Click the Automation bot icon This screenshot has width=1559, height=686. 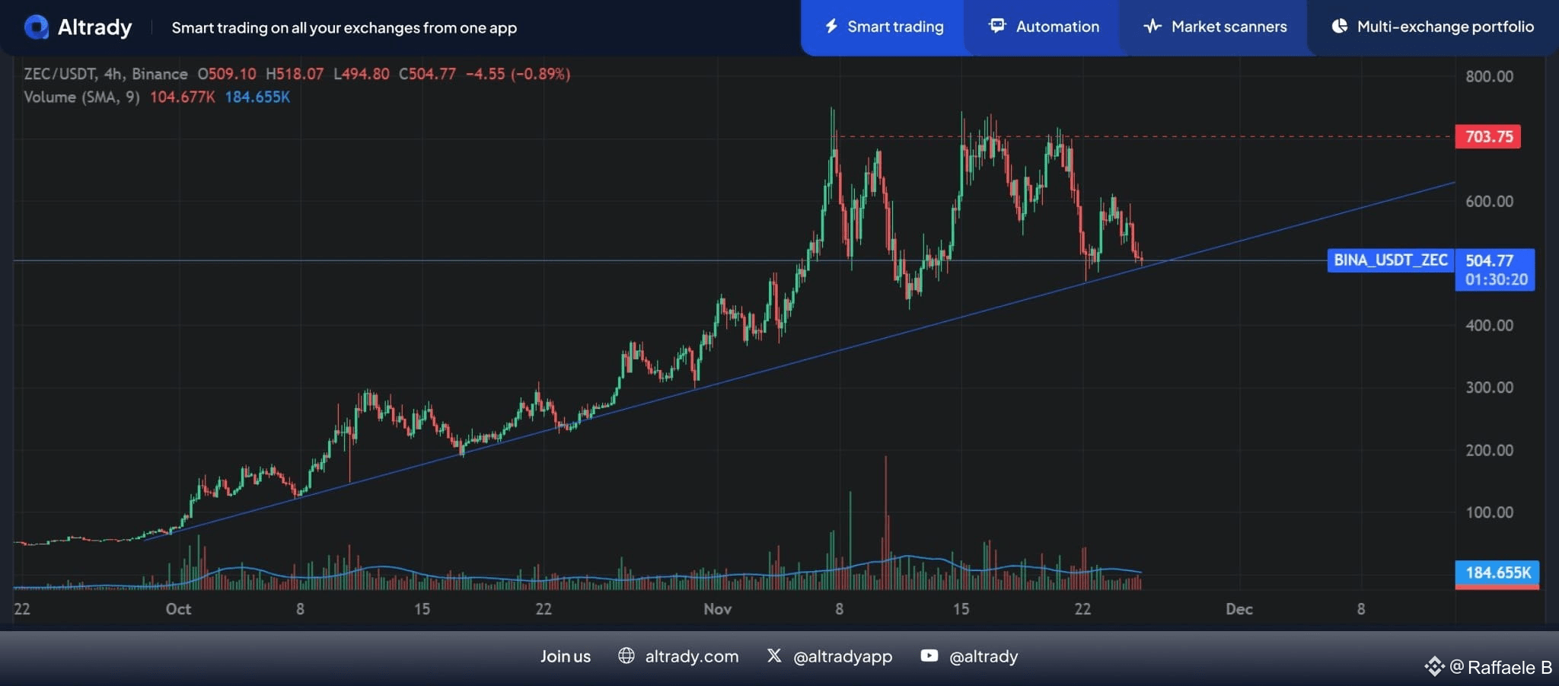[x=997, y=26]
